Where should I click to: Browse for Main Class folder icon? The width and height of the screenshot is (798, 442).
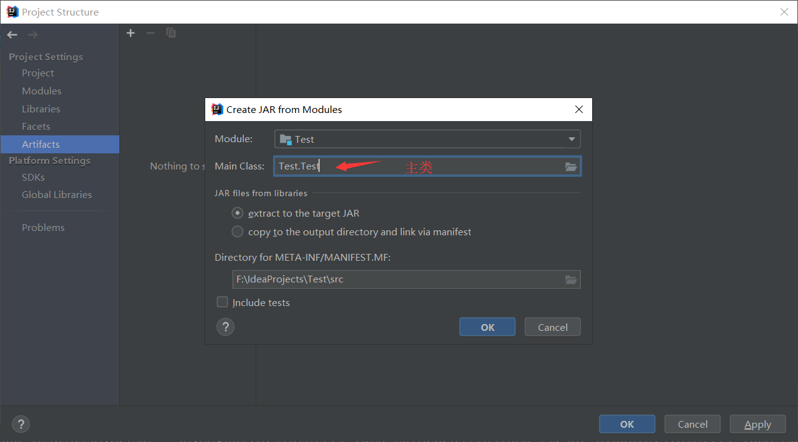[x=571, y=166]
